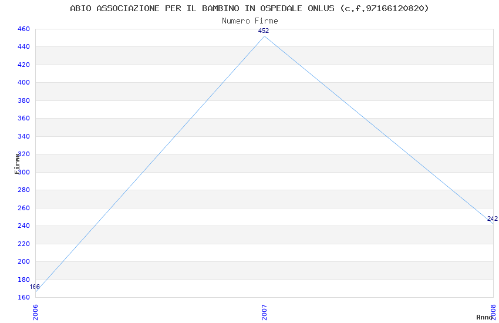
Task: Select the 452 data point label
Action: pyautogui.click(x=264, y=31)
